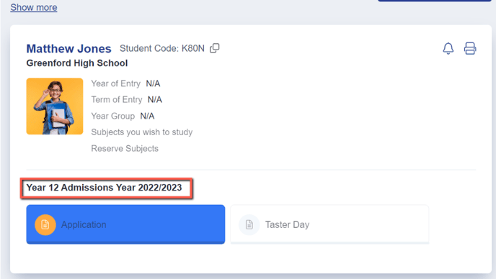Image resolution: width=496 pixels, height=279 pixels.
Task: Click the Year 12 Admissions Year 2022/2023 heading
Action: [x=104, y=188]
